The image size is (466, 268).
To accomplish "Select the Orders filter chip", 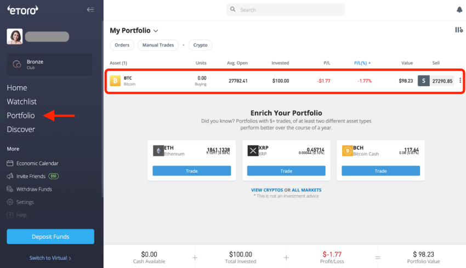I will coord(122,45).
